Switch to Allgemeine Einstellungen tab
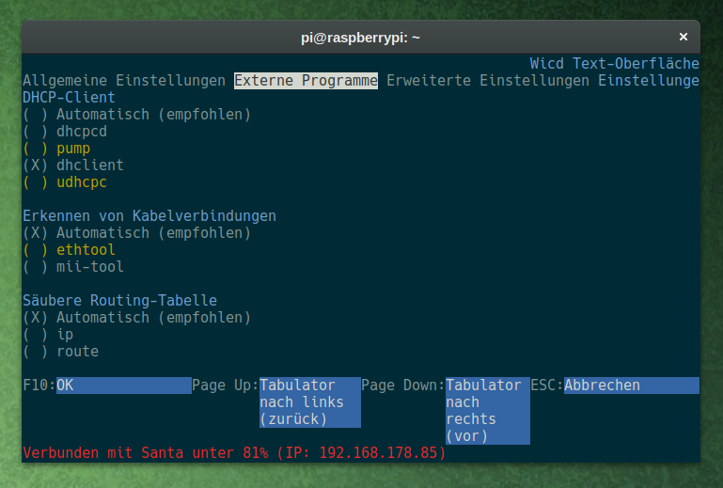723x488 pixels. point(124,81)
